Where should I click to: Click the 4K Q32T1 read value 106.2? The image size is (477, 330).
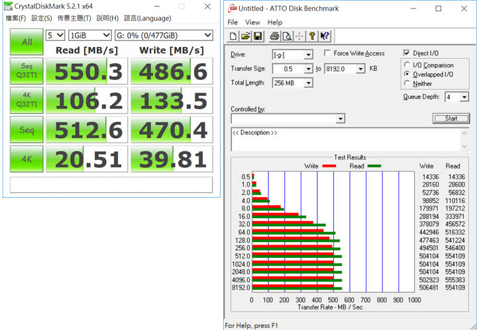[x=87, y=101]
